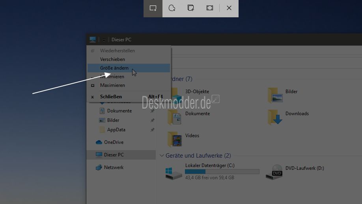This screenshot has height=204, width=362.
Task: Click the Lokaler Datenträger (C:) label
Action: click(210, 165)
